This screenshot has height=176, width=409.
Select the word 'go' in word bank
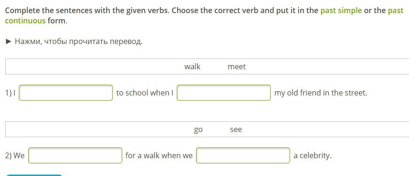click(198, 130)
